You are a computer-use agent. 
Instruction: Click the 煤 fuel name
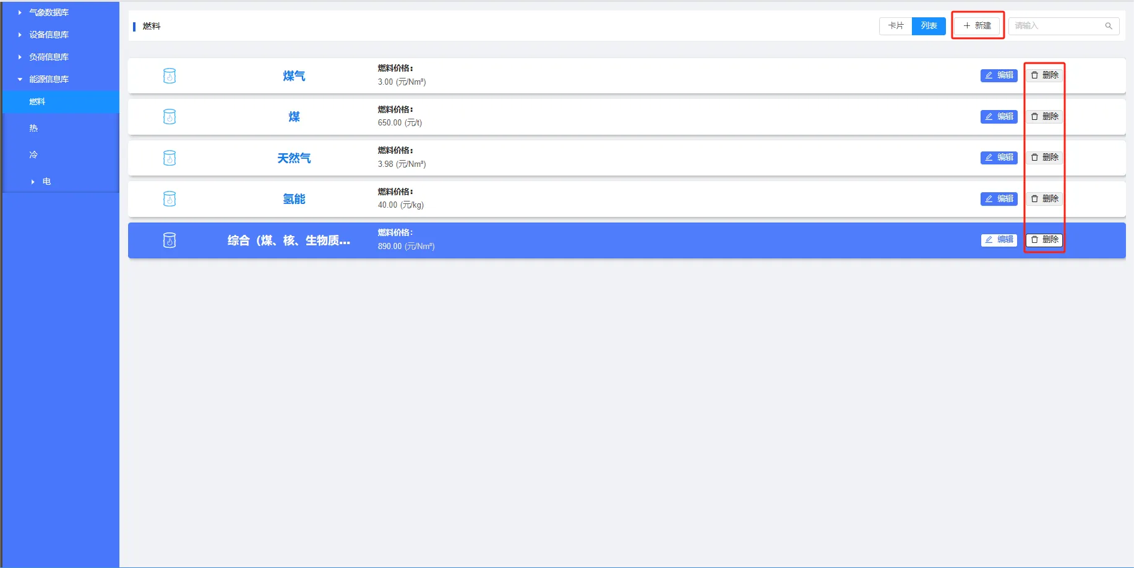[294, 117]
